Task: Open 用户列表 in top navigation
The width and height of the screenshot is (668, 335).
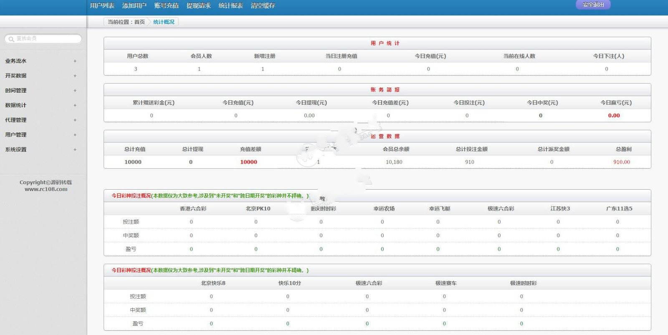Action: (102, 5)
